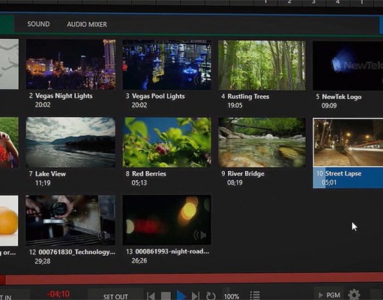
Task: Click the red scrub bar
Action: [x=191, y=279]
